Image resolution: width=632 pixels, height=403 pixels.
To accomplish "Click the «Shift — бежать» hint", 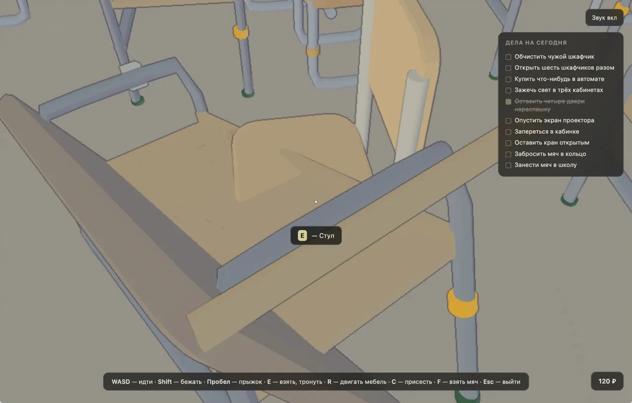I will coord(180,382).
